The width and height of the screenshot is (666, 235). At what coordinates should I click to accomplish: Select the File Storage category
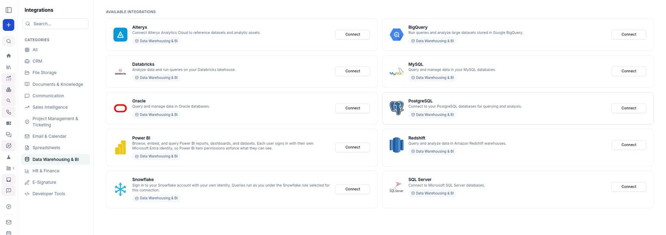coord(55,73)
